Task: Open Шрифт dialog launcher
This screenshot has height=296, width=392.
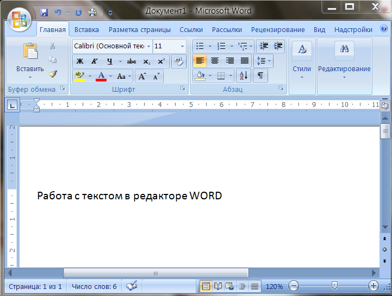Action: coord(183,89)
